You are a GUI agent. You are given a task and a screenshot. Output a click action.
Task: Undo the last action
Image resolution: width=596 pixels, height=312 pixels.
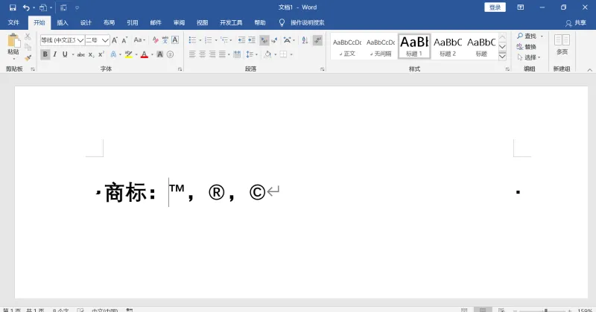coord(26,7)
